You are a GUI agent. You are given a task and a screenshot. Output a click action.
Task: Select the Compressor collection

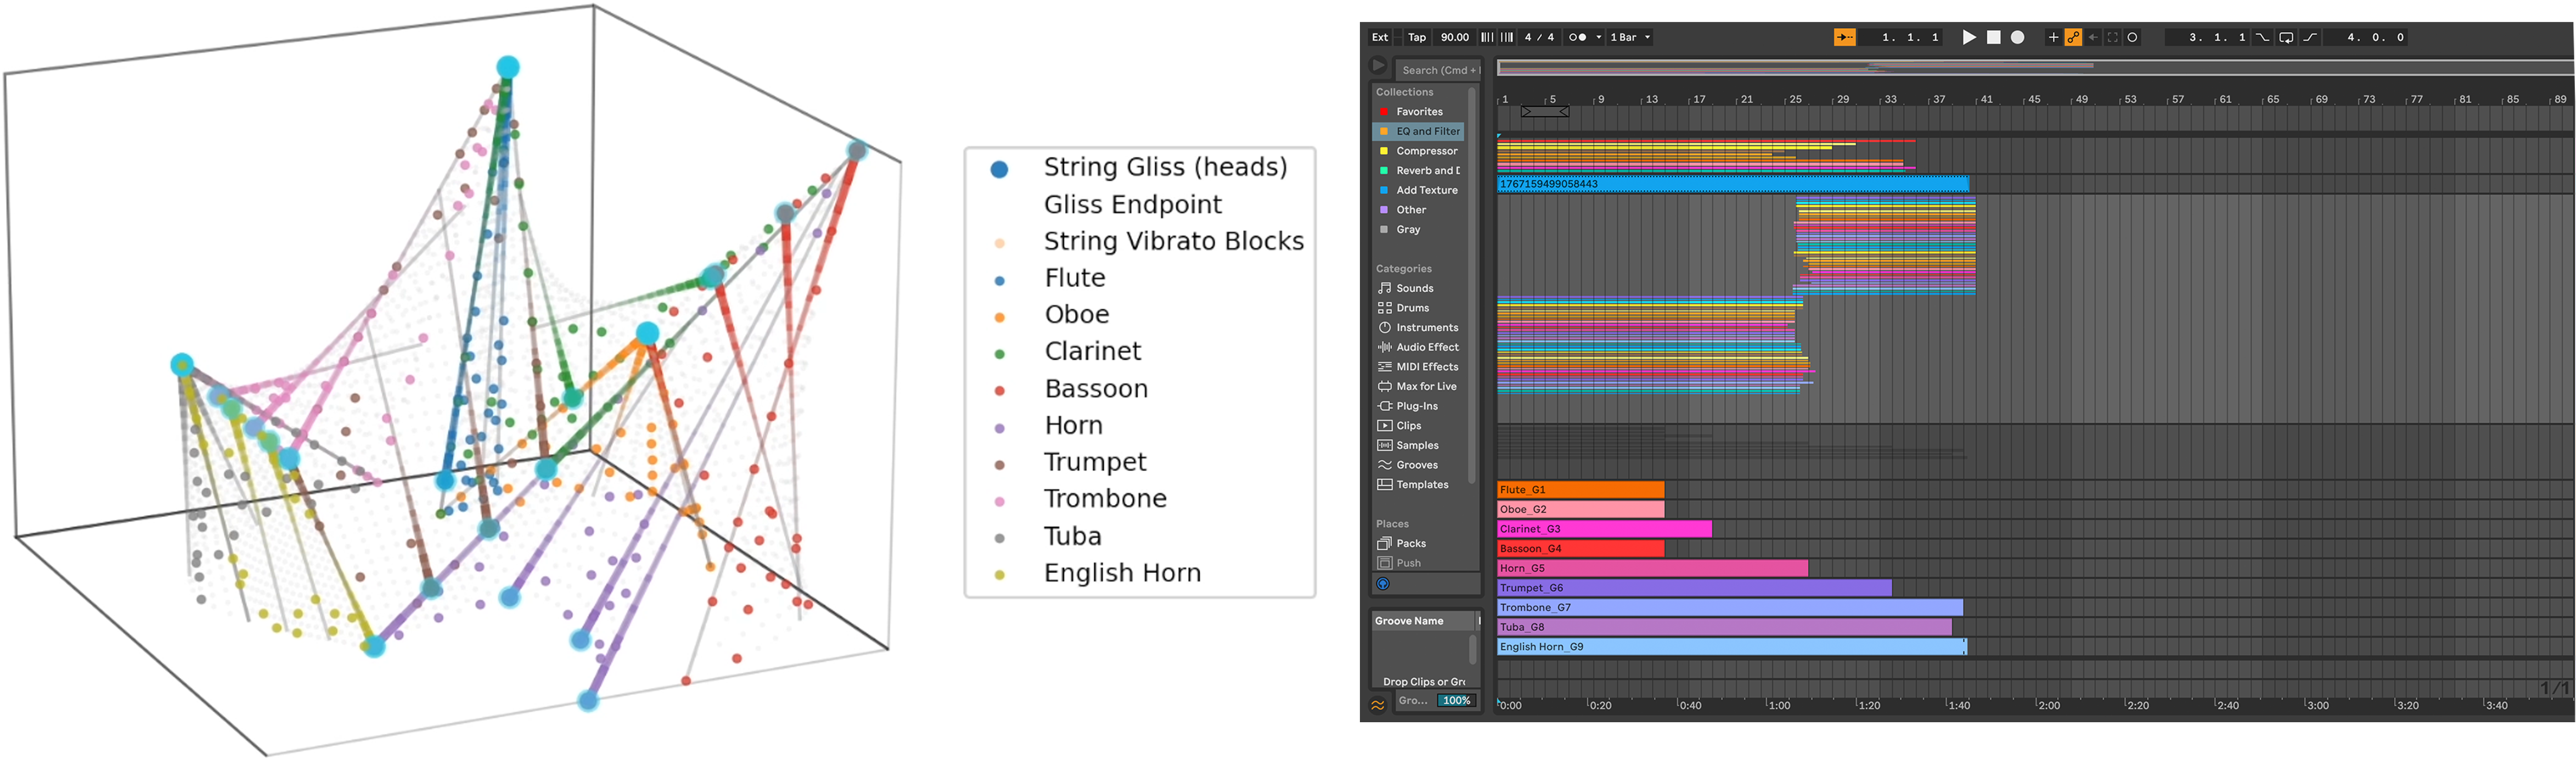click(1419, 151)
